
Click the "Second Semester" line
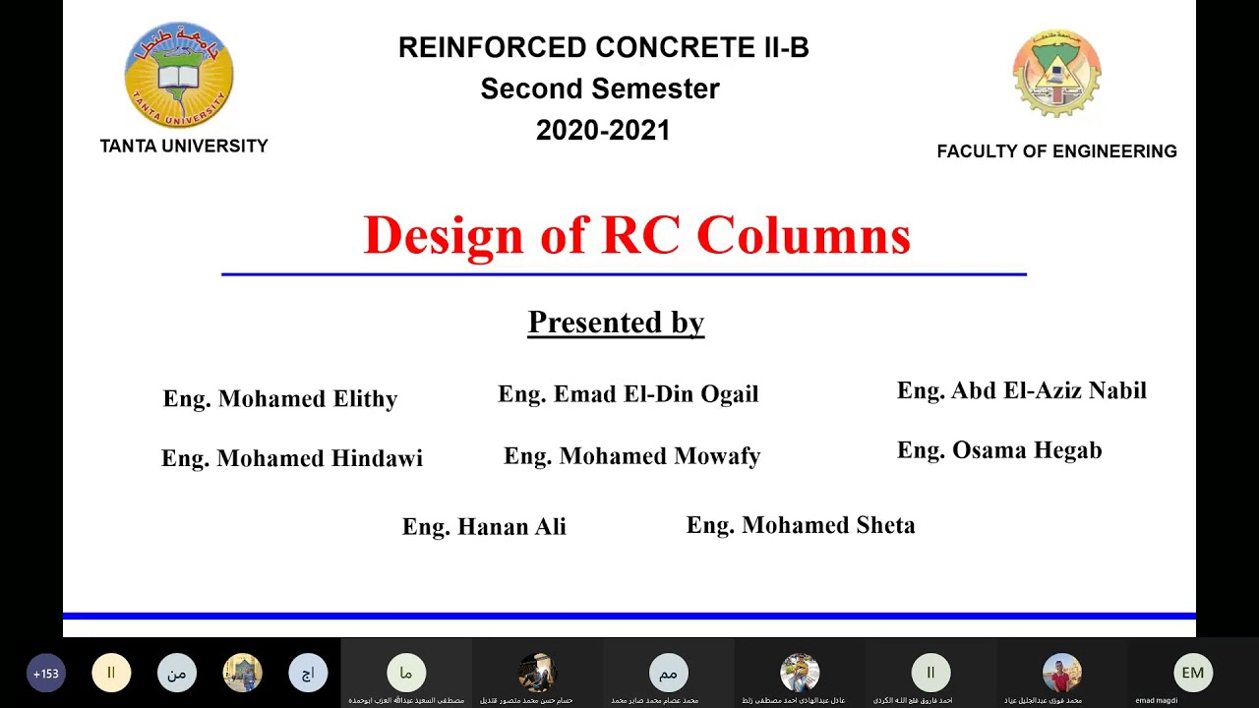pyautogui.click(x=600, y=88)
